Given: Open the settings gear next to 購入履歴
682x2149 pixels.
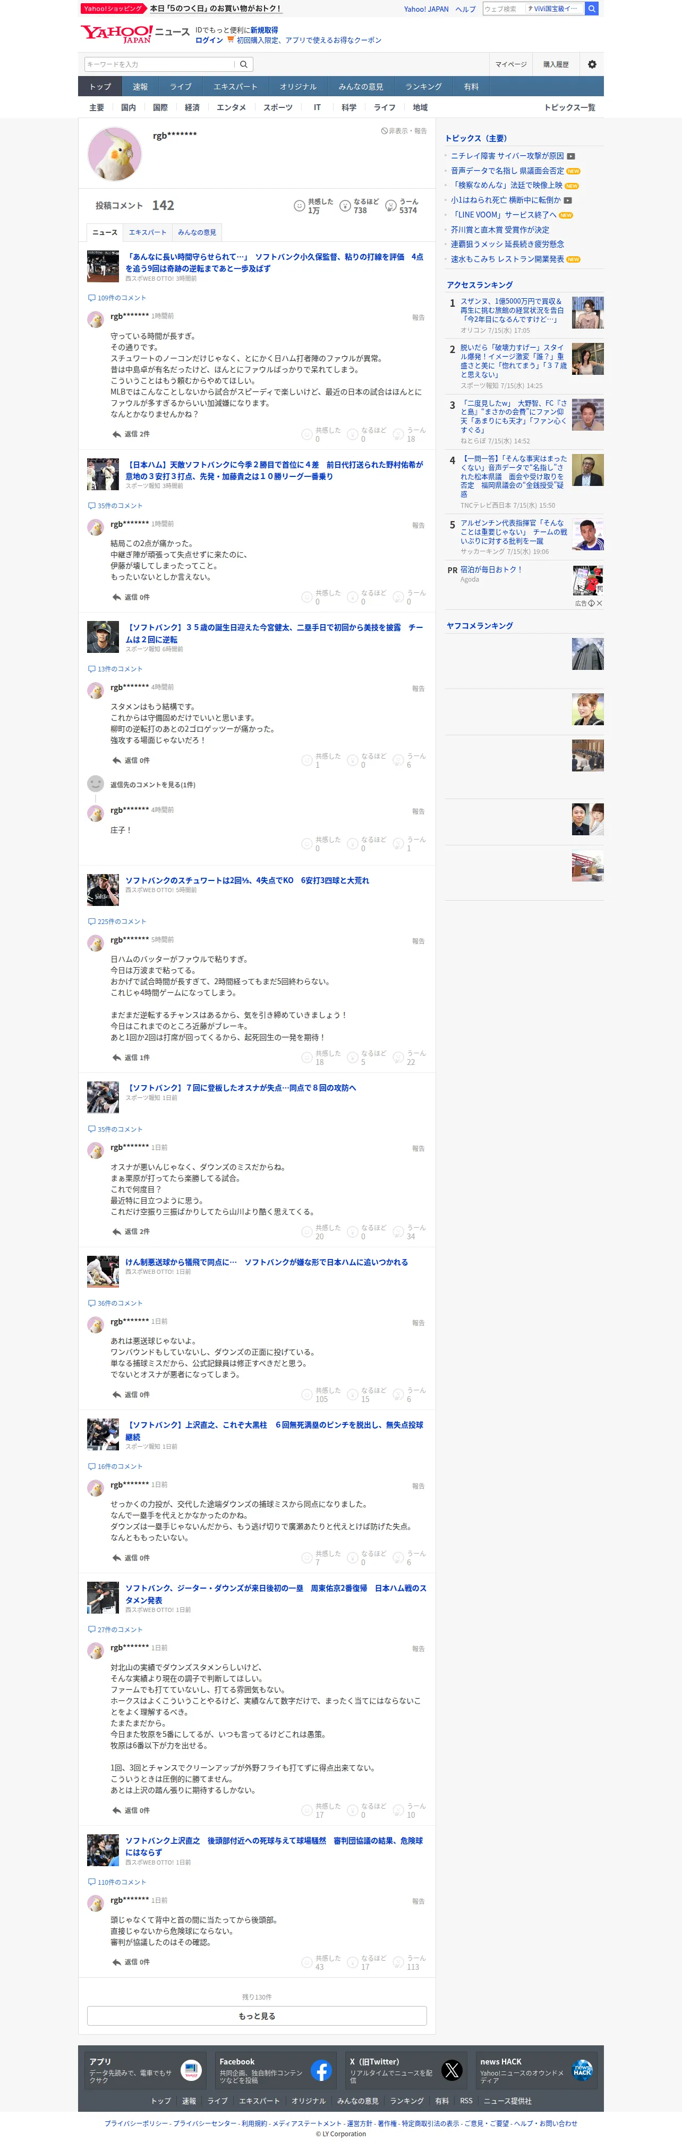Looking at the screenshot, I should (x=592, y=64).
